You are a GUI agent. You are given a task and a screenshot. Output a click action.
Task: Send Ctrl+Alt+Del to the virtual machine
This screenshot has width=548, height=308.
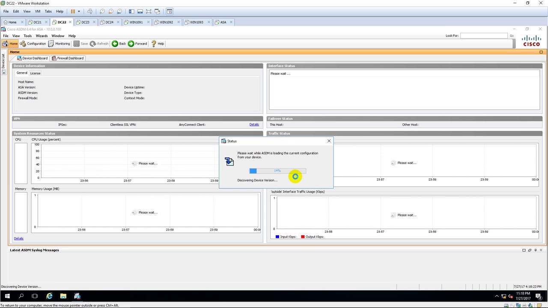click(90, 12)
